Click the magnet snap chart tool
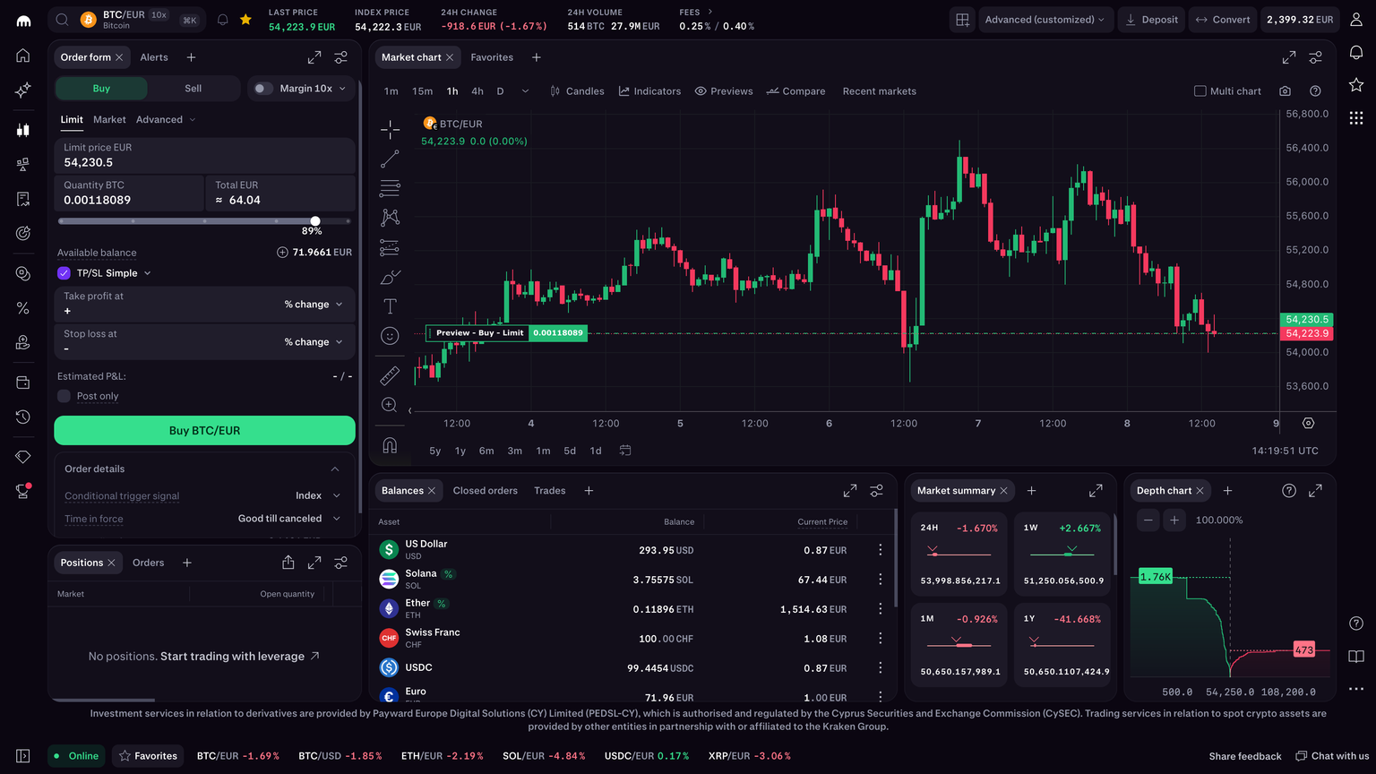This screenshot has height=774, width=1376. point(390,445)
